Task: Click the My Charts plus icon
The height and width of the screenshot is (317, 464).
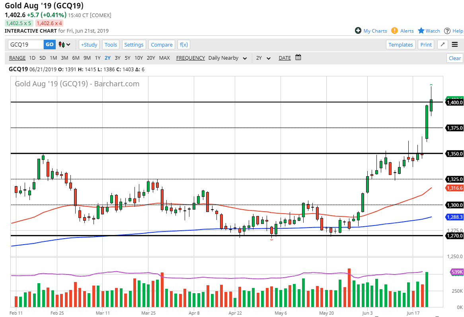Action: 358,31
